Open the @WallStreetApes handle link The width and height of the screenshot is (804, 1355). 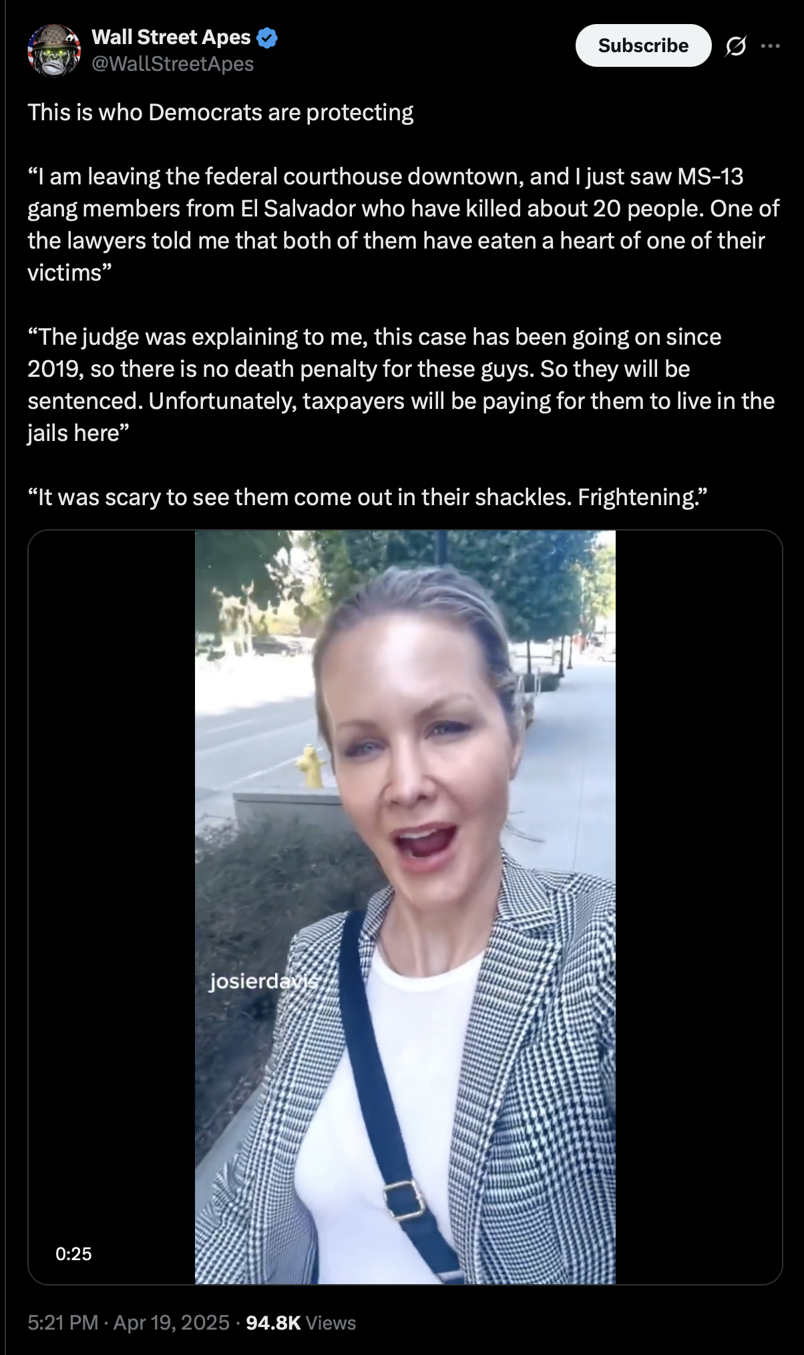click(x=172, y=64)
